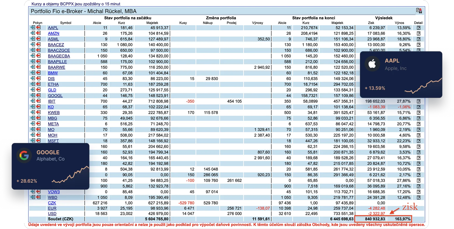
Task: Click the buy order icon for GLD
Action: (33, 90)
